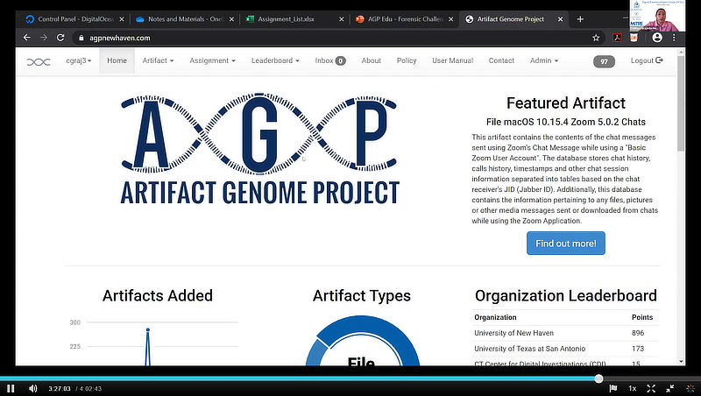Click the AGP DNA logo in navbar
Image resolution: width=701 pixels, height=396 pixels.
coord(39,61)
